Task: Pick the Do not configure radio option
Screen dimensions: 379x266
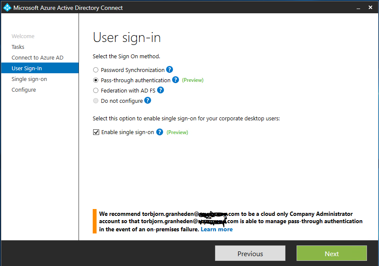Action: pos(96,101)
